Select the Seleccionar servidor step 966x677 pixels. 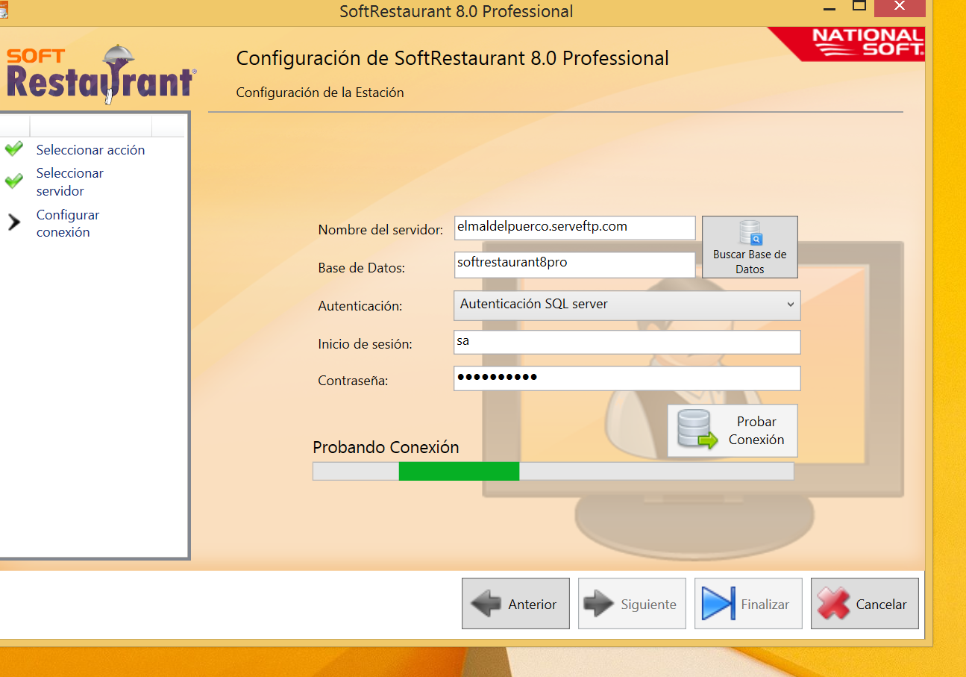coord(70,182)
